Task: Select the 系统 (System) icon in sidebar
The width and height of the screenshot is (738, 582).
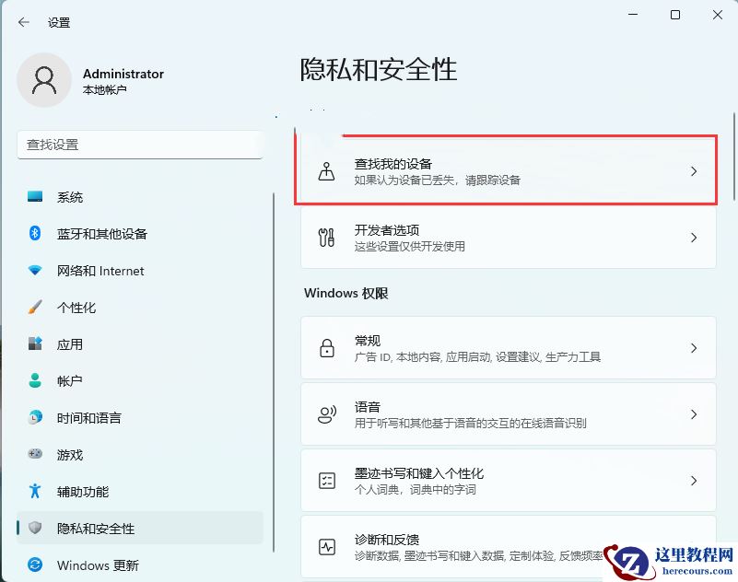Action: coord(37,197)
